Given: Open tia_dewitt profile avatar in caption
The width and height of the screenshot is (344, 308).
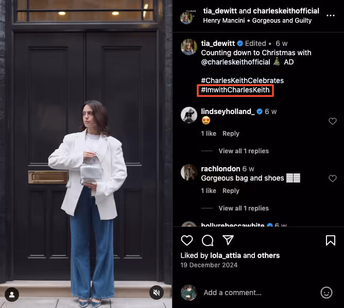Looking at the screenshot, I should click(x=189, y=47).
